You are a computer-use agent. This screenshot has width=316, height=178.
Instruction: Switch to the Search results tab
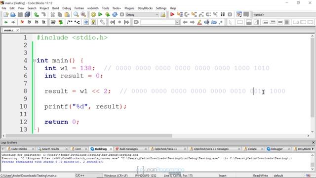(x=50, y=149)
